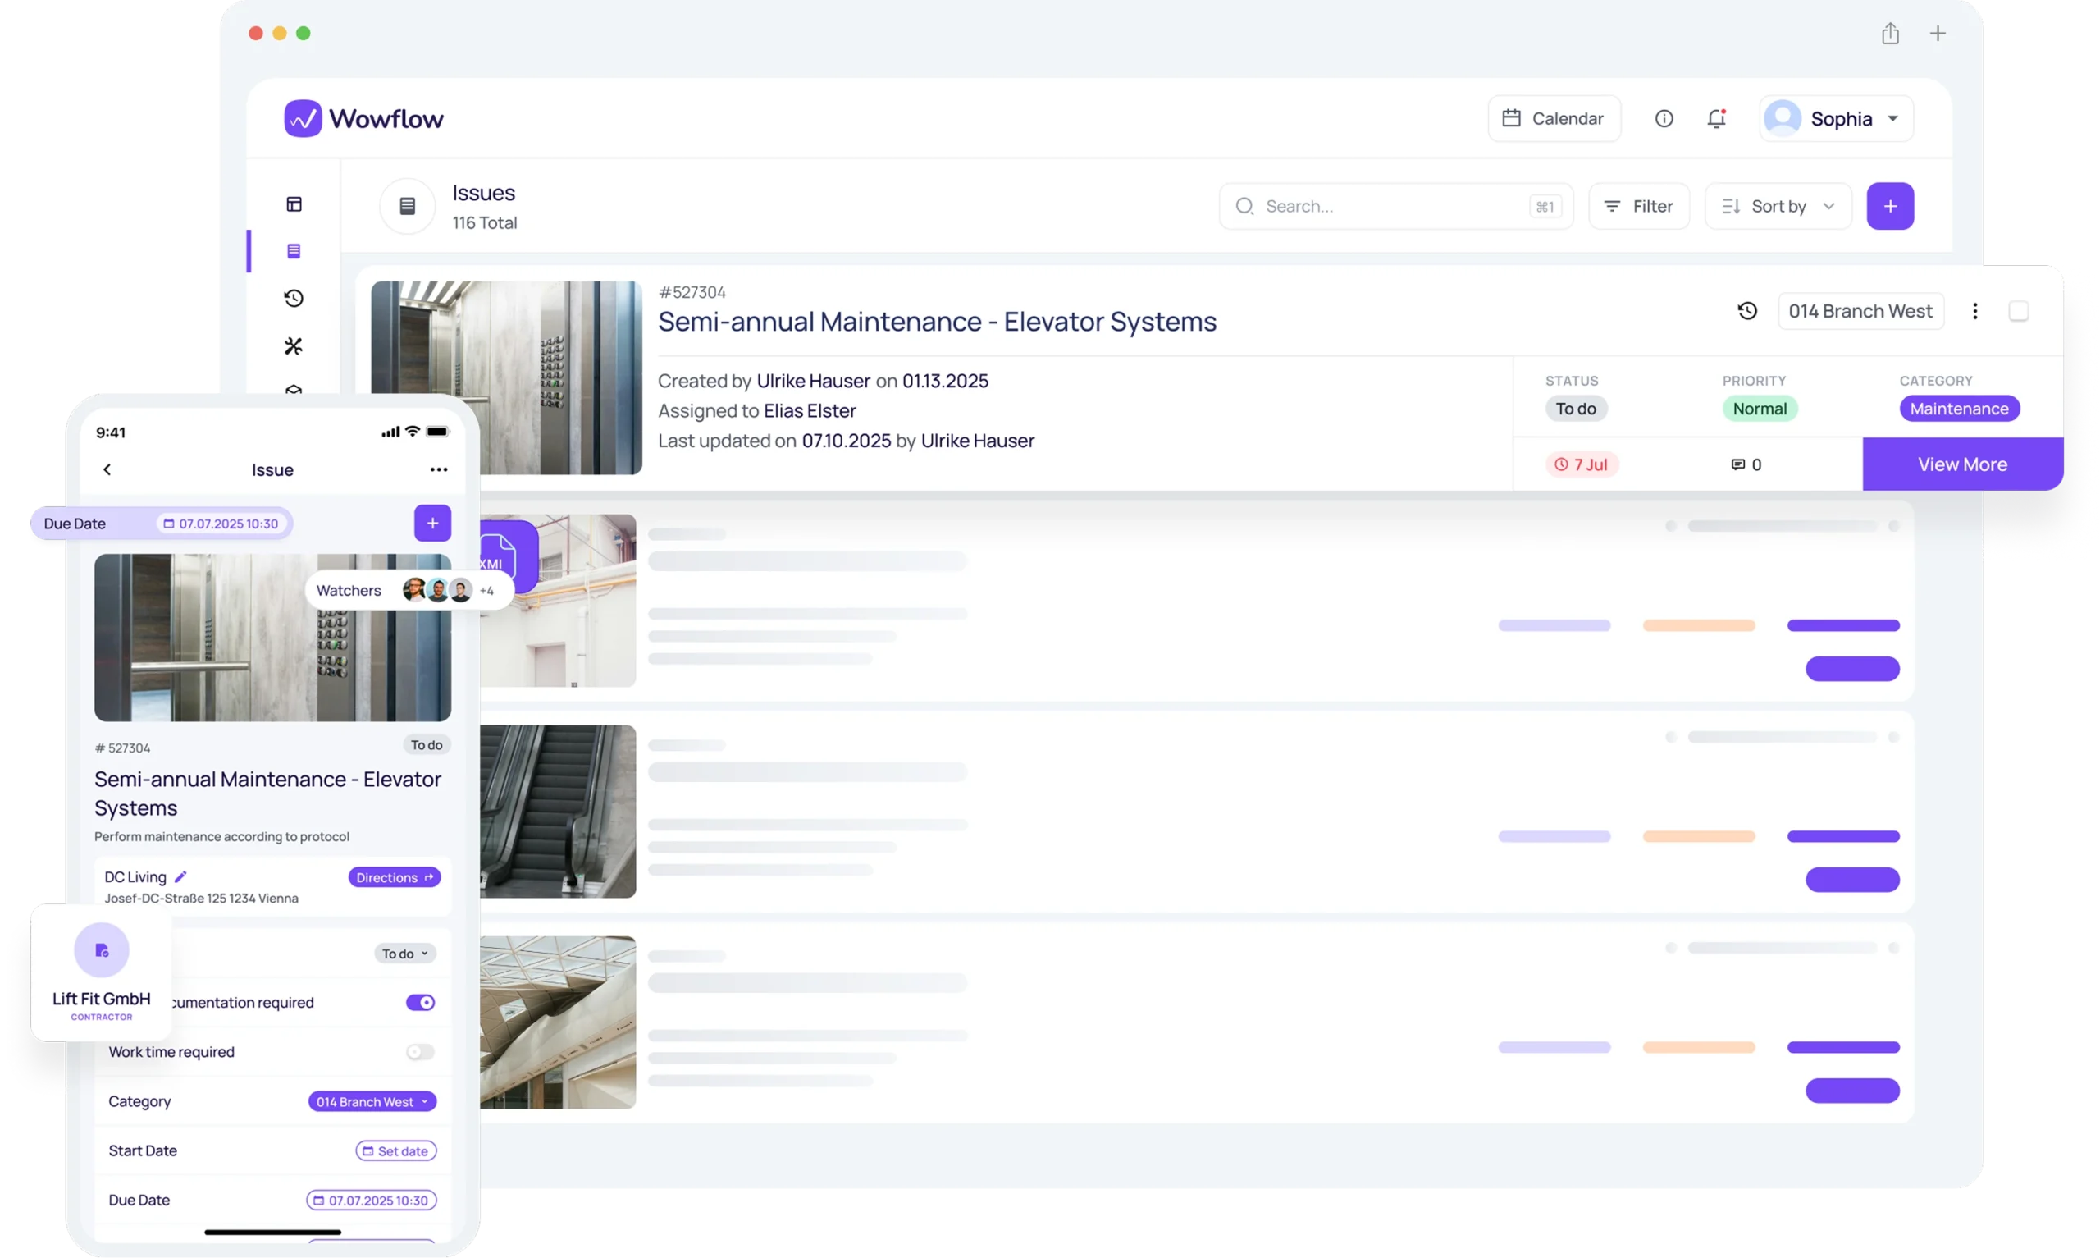Open Category 014 Branch West dropdown on mobile
This screenshot has width=2100, height=1258.
click(x=372, y=1102)
